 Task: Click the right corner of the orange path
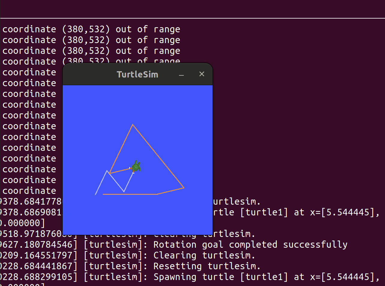click(184, 188)
